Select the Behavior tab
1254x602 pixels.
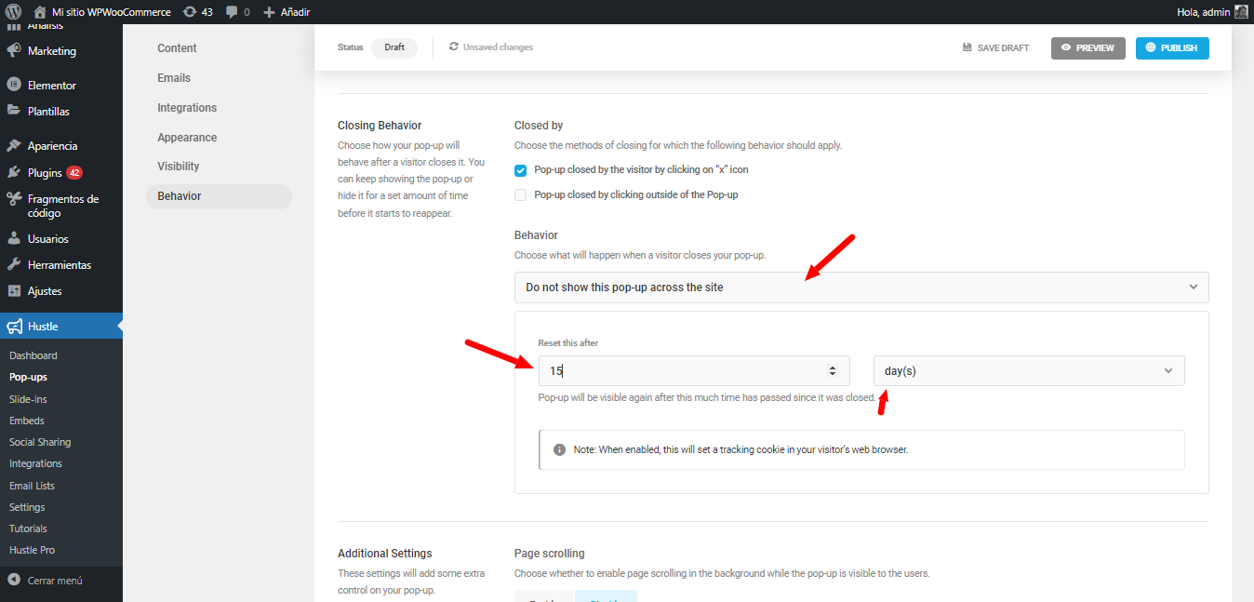point(219,196)
